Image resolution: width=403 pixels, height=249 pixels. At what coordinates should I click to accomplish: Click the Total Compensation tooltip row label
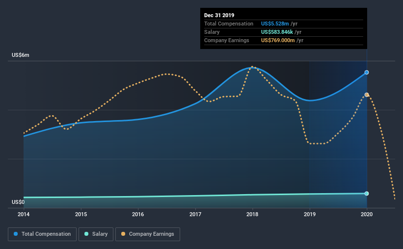coord(229,24)
